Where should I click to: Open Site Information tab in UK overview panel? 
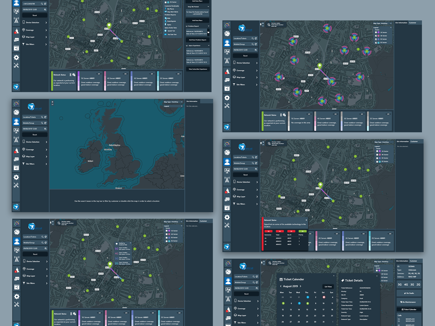pyautogui.click(x=192, y=101)
